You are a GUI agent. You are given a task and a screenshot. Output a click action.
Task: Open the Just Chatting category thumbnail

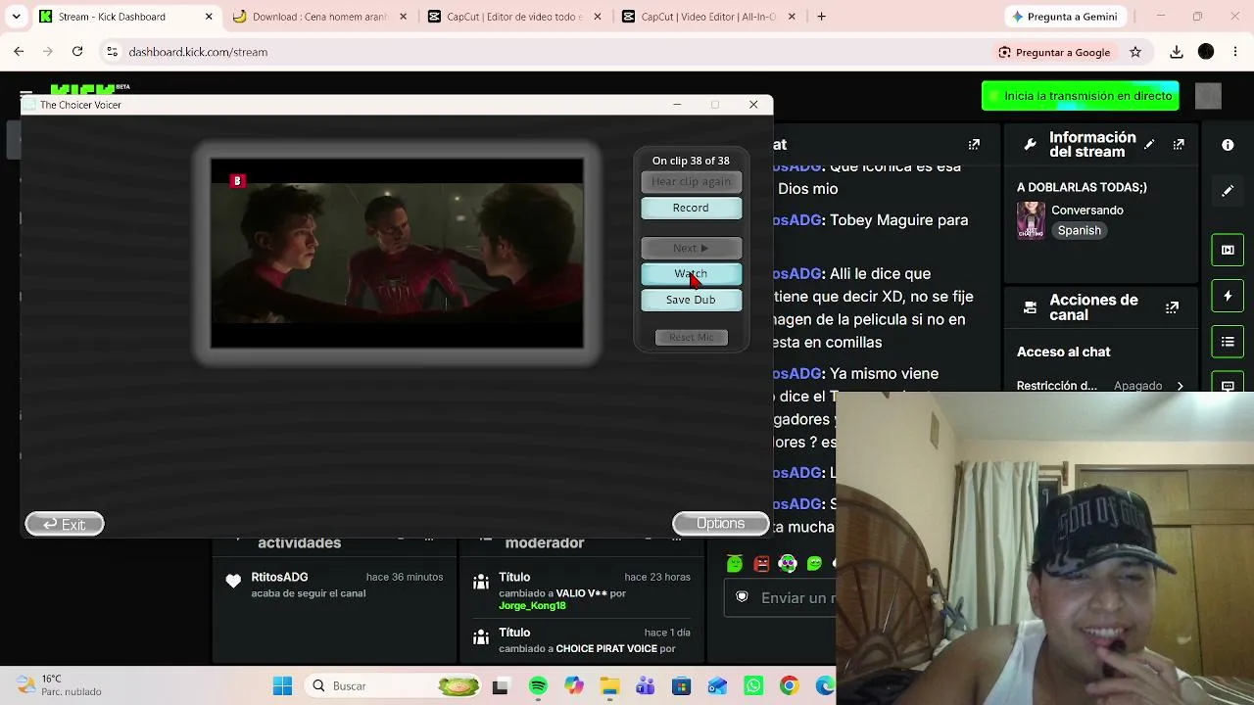coord(1031,220)
